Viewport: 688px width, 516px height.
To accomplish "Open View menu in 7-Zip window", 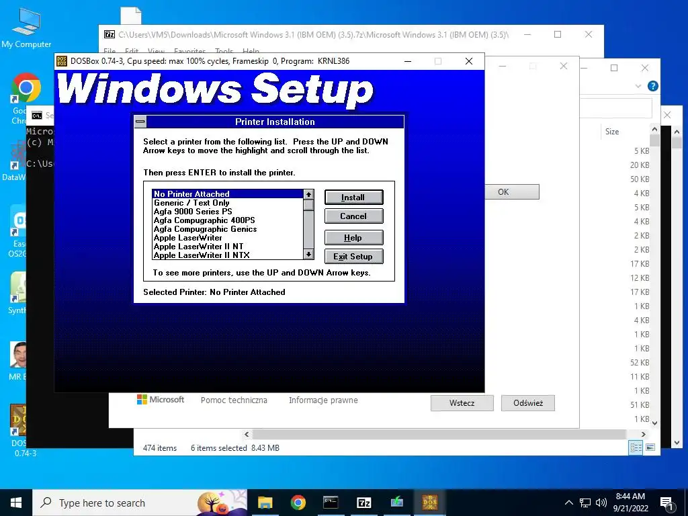I will point(156,51).
